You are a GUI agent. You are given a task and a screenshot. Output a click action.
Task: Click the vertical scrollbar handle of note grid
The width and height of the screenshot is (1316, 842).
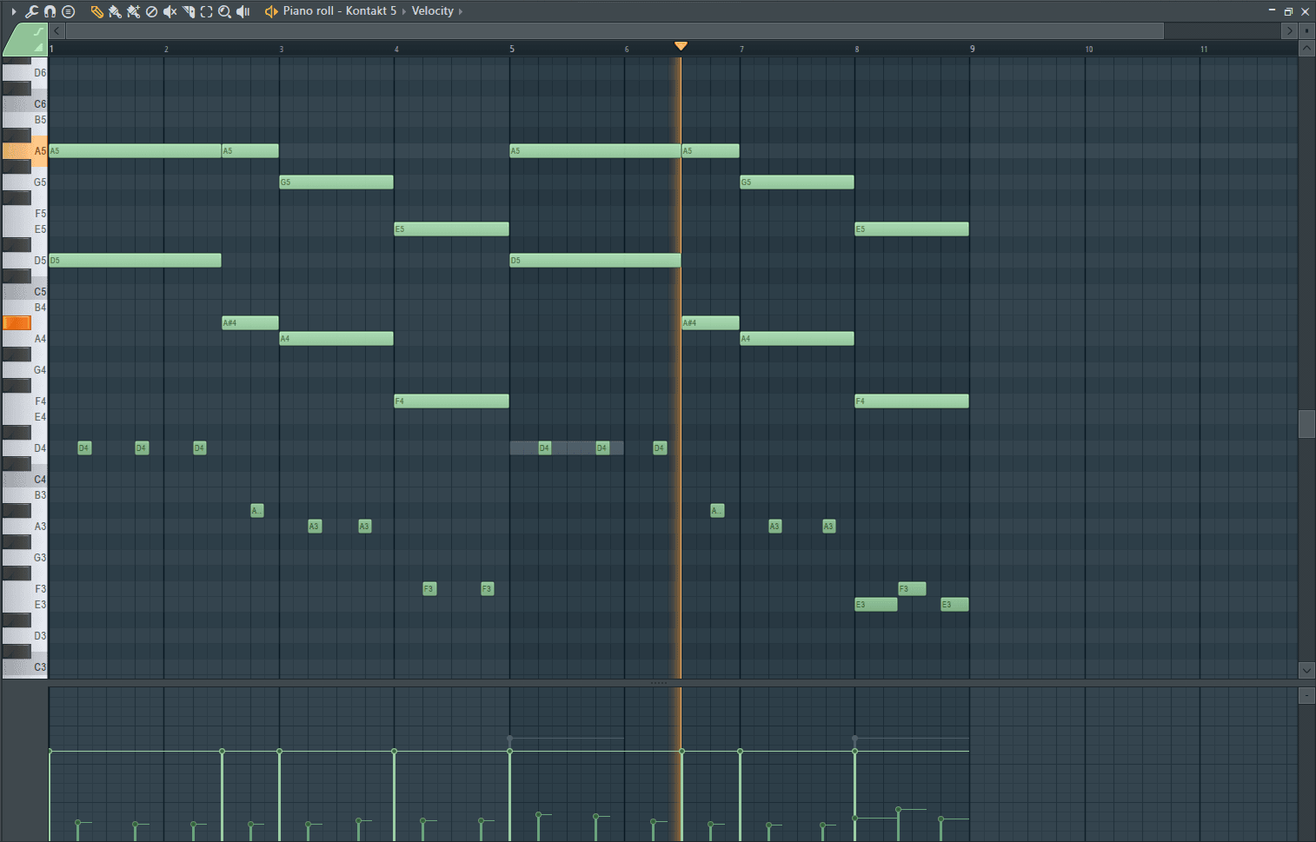1306,424
